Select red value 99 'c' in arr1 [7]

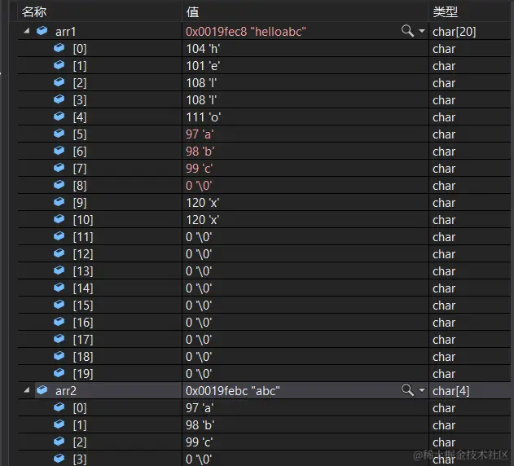(x=200, y=169)
